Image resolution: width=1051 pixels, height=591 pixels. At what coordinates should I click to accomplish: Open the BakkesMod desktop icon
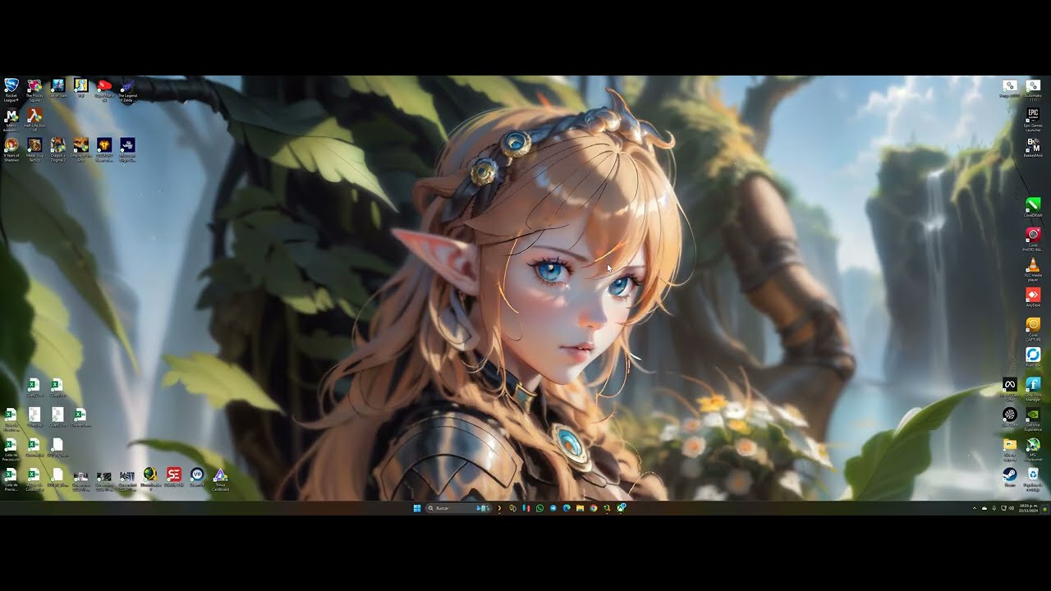[1033, 148]
